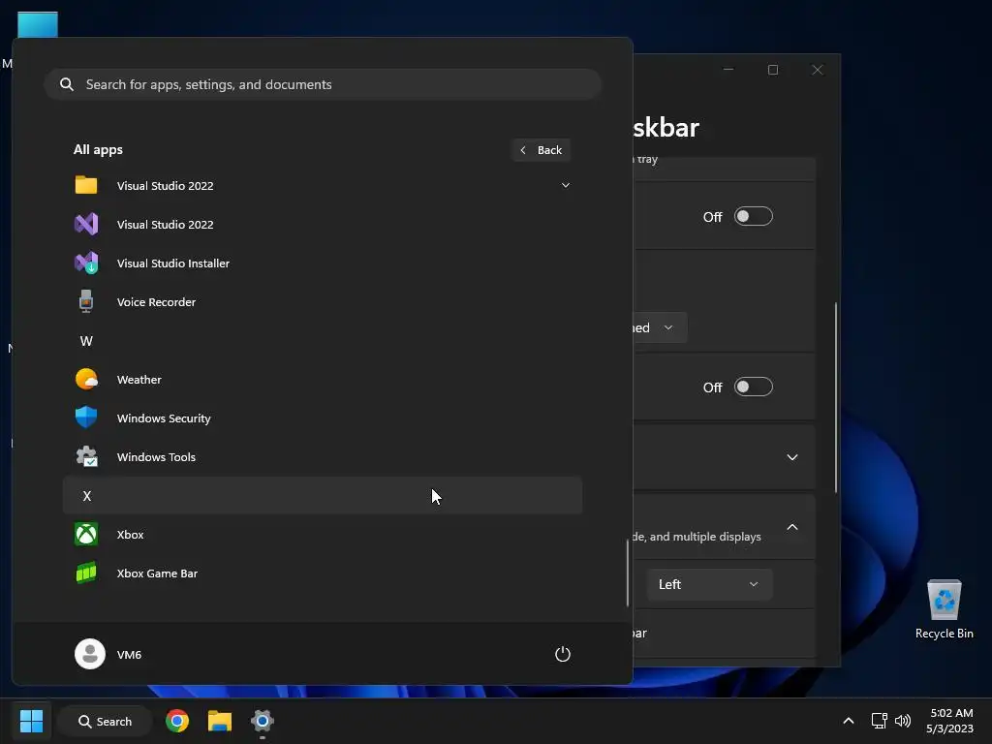Open Windows Security shield icon

[x=86, y=418]
